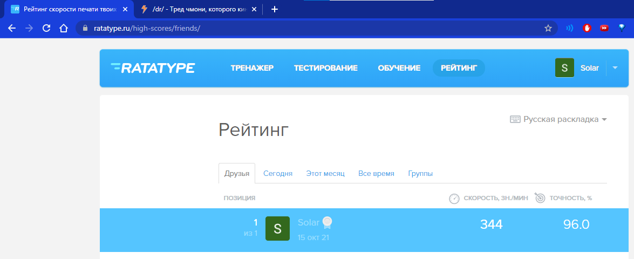Switch to the Группы tab
The image size is (634, 259).
coord(420,173)
